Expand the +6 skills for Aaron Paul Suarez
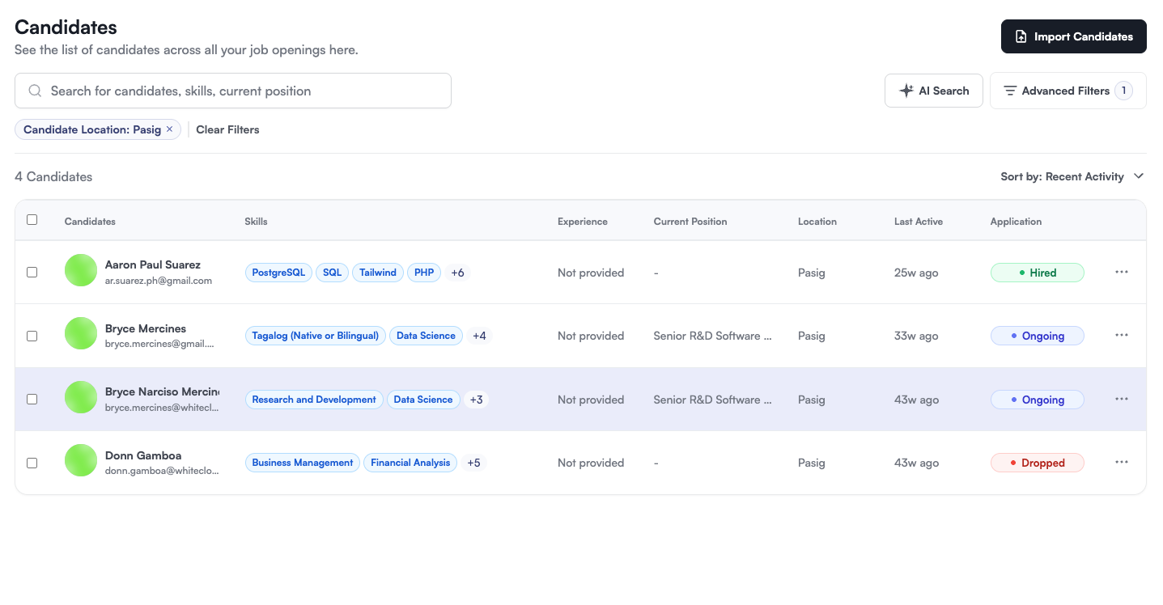 pos(457,273)
